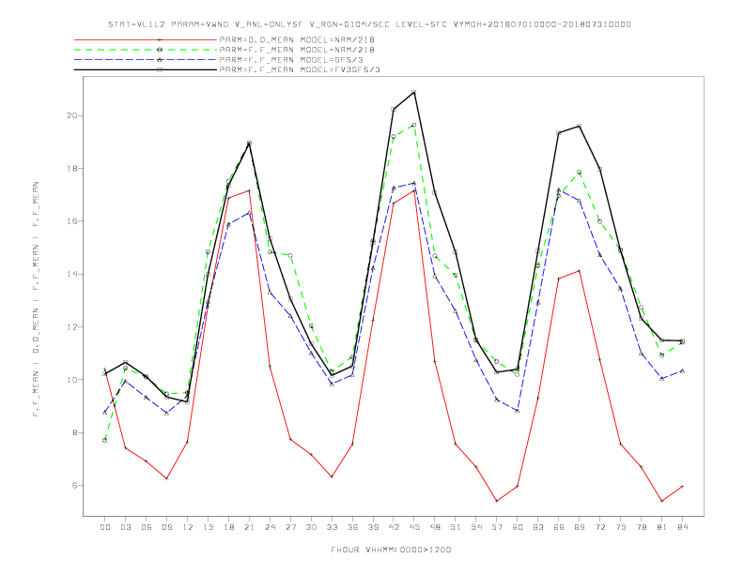Click green NAM circle marker at hour 00
This screenshot has width=744, height=574.
105,440
